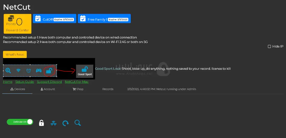Enable the Hide IP checkbox

click(x=269, y=46)
